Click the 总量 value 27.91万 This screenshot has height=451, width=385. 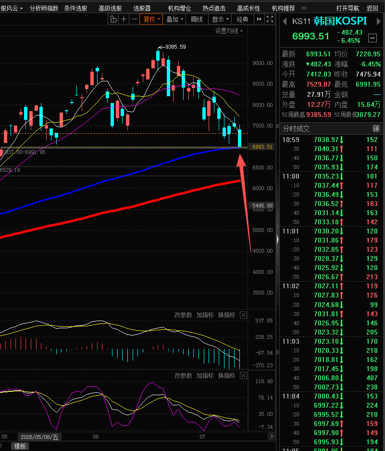[x=319, y=94]
